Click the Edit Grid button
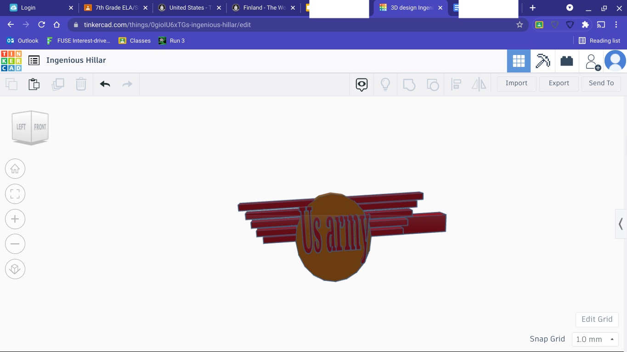 point(597,319)
